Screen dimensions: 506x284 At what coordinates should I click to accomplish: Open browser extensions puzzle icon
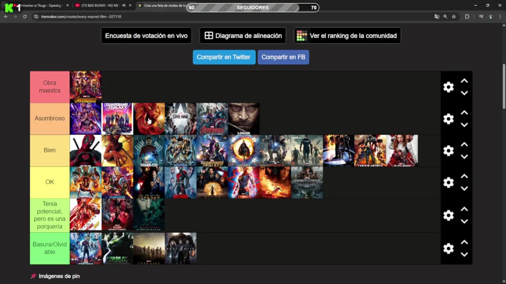click(467, 17)
